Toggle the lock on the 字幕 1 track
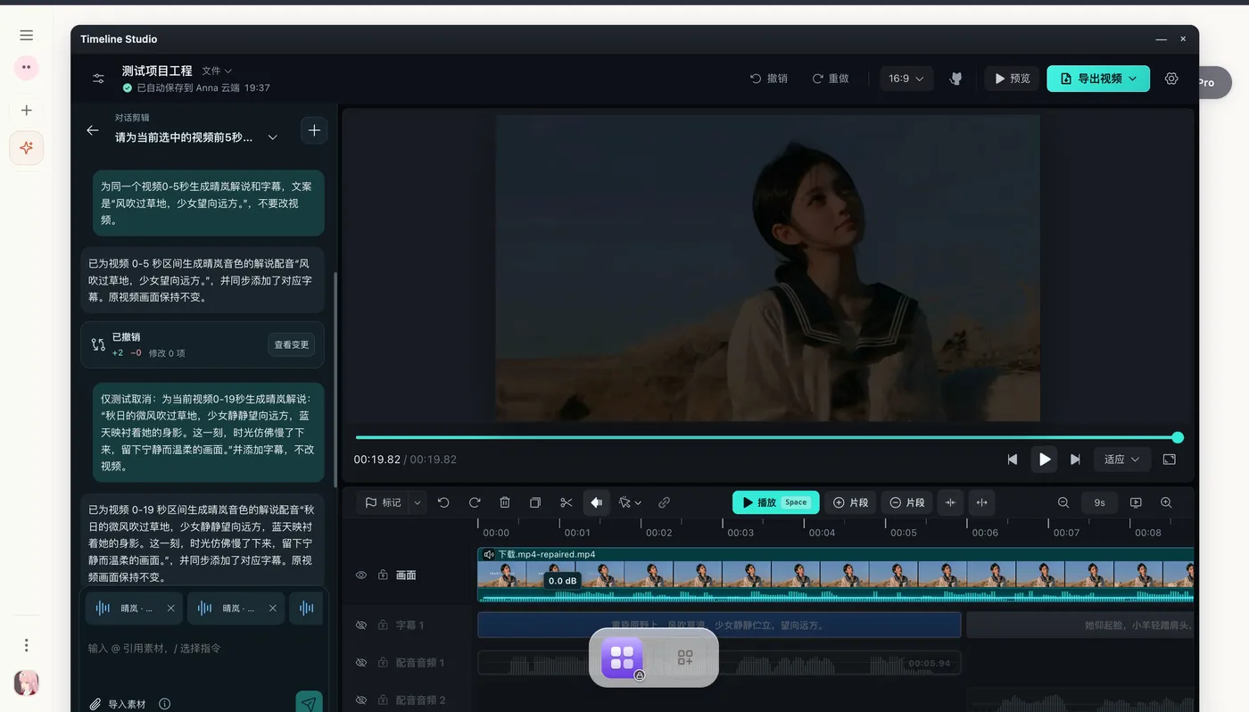 383,625
